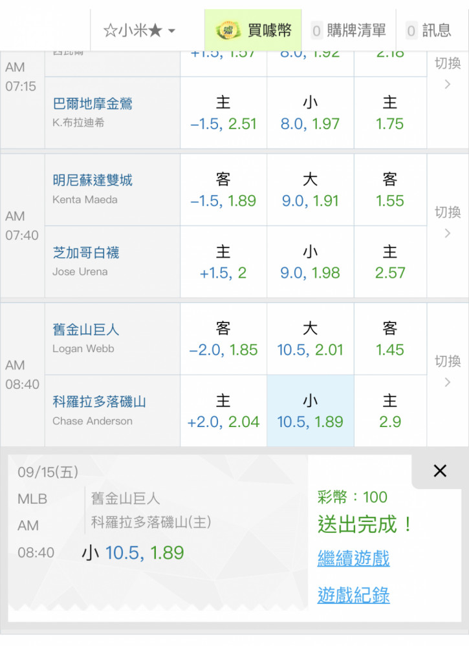
Task: Toggle the highlighted 小 10.5, 1.89 bet cell
Action: pos(311,411)
